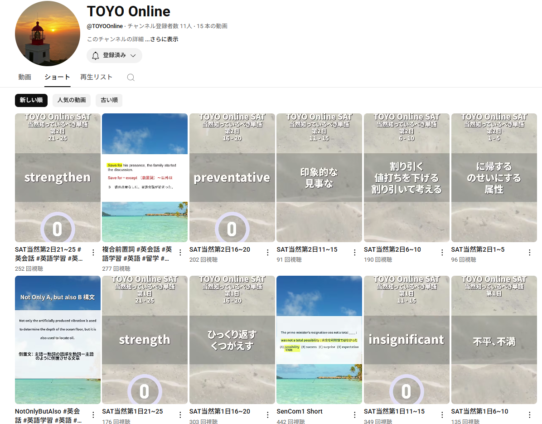Open options menu for SAT当然第1日16~20
The width and height of the screenshot is (542, 424).
point(268,414)
